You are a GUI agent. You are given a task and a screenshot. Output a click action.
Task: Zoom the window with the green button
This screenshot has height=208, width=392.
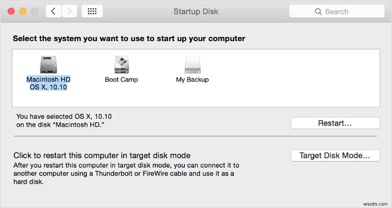click(34, 11)
